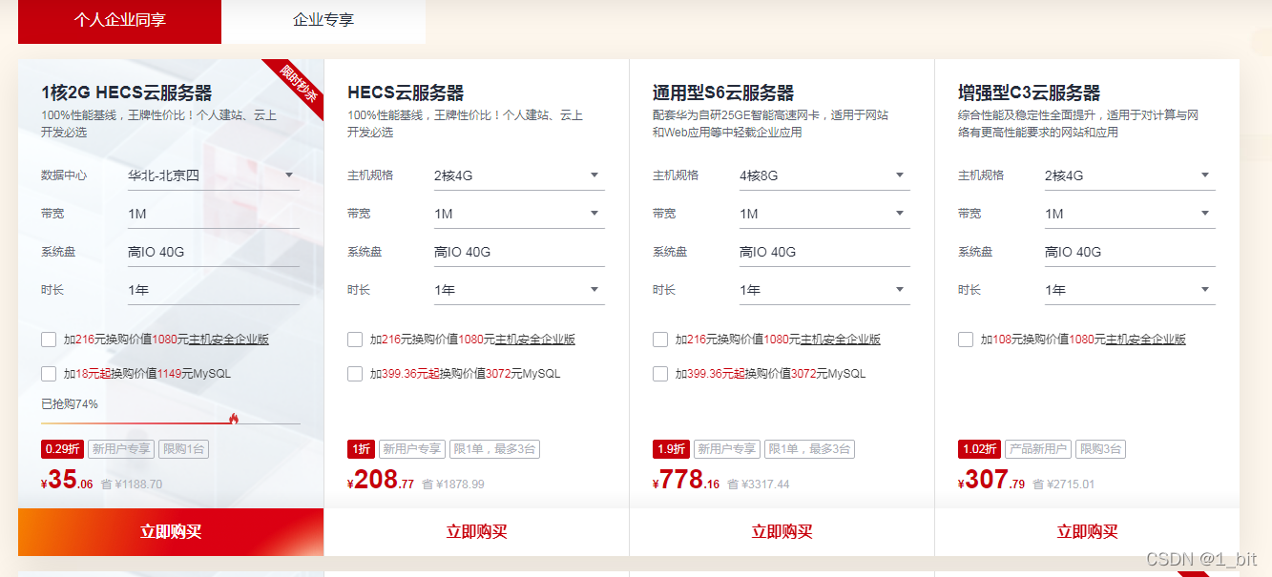Click 系统盘 高IO 40G field in HECS云服务器 card
This screenshot has width=1272, height=577.
pyautogui.click(x=519, y=252)
